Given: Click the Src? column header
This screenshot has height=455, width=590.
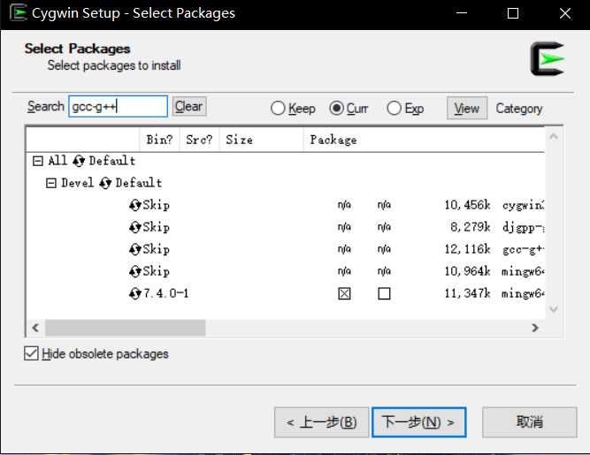Looking at the screenshot, I should click(199, 140).
